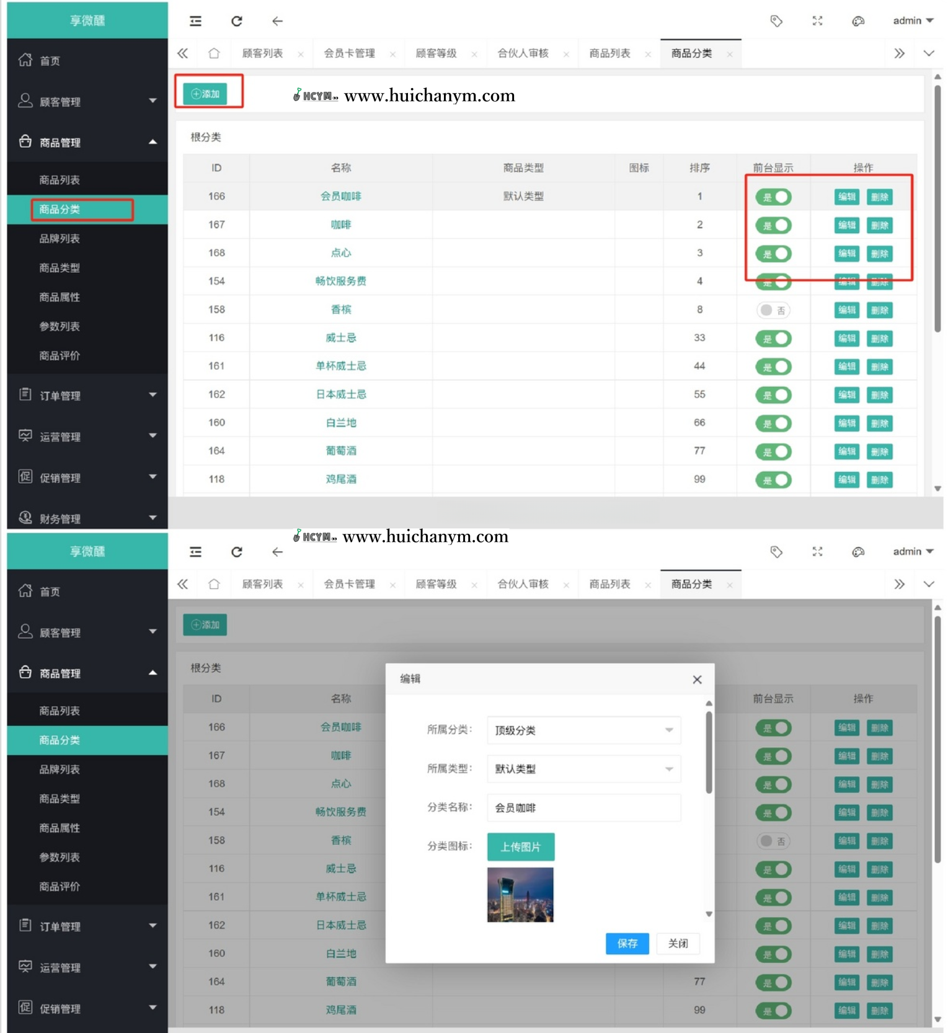Image resolution: width=948 pixels, height=1033 pixels.
Task: Click the home tab icon in the upper window
Action: [214, 54]
